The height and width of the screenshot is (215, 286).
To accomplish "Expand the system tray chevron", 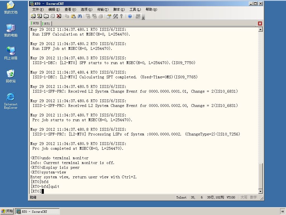I will [283, 211].
